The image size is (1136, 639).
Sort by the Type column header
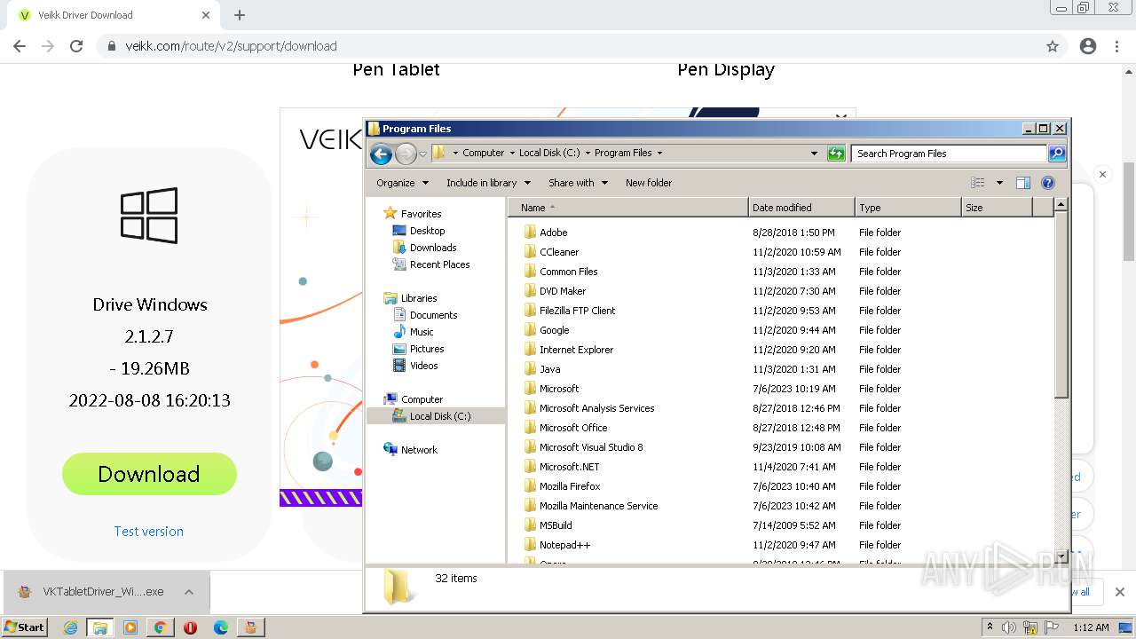[908, 208]
